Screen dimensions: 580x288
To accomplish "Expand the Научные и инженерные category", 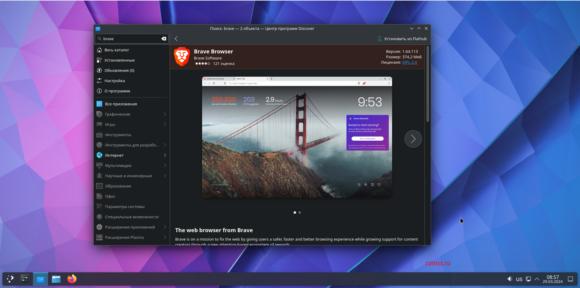I will click(165, 176).
